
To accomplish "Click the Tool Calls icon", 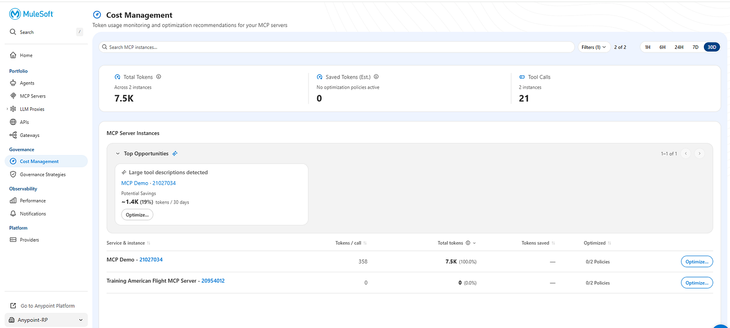I will 522,77.
